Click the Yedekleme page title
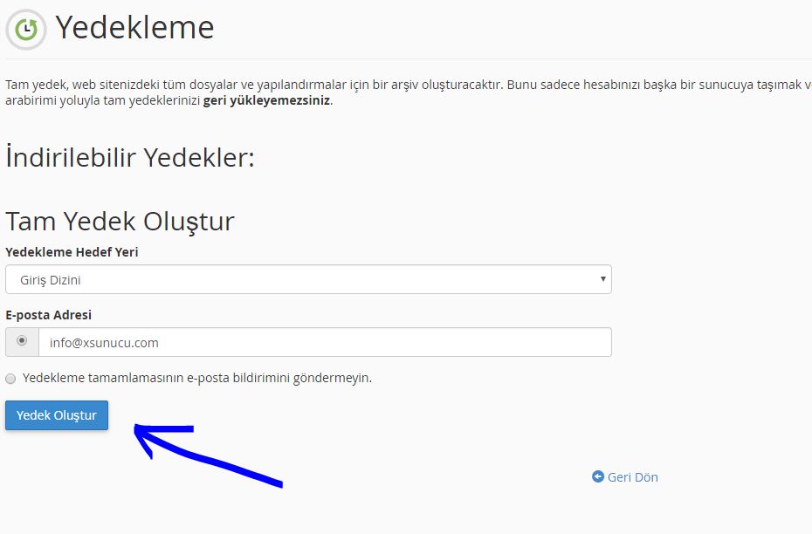Screen dimensions: 812x534 [134, 27]
